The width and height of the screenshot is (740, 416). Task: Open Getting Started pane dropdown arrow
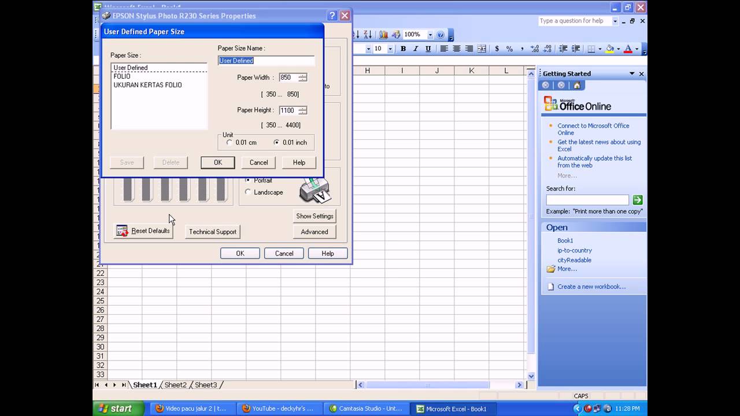pos(632,73)
